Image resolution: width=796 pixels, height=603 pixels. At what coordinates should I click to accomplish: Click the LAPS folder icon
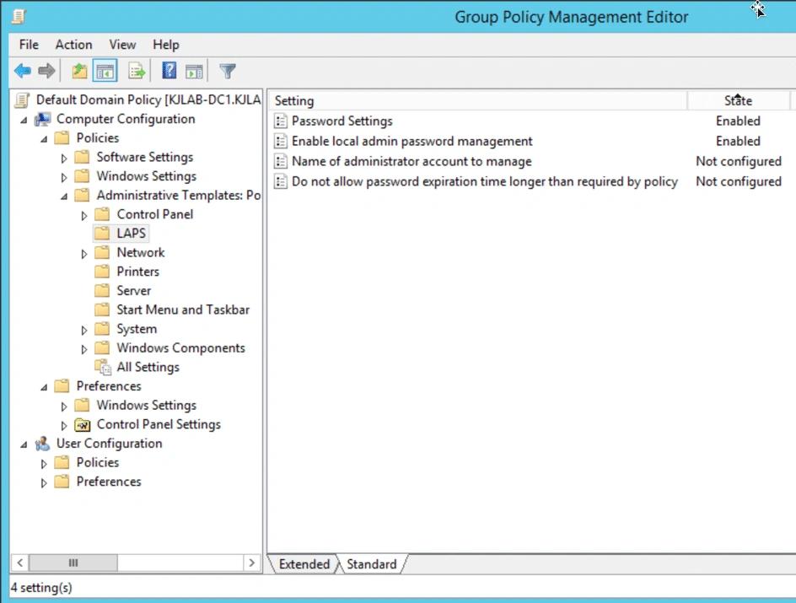102,233
